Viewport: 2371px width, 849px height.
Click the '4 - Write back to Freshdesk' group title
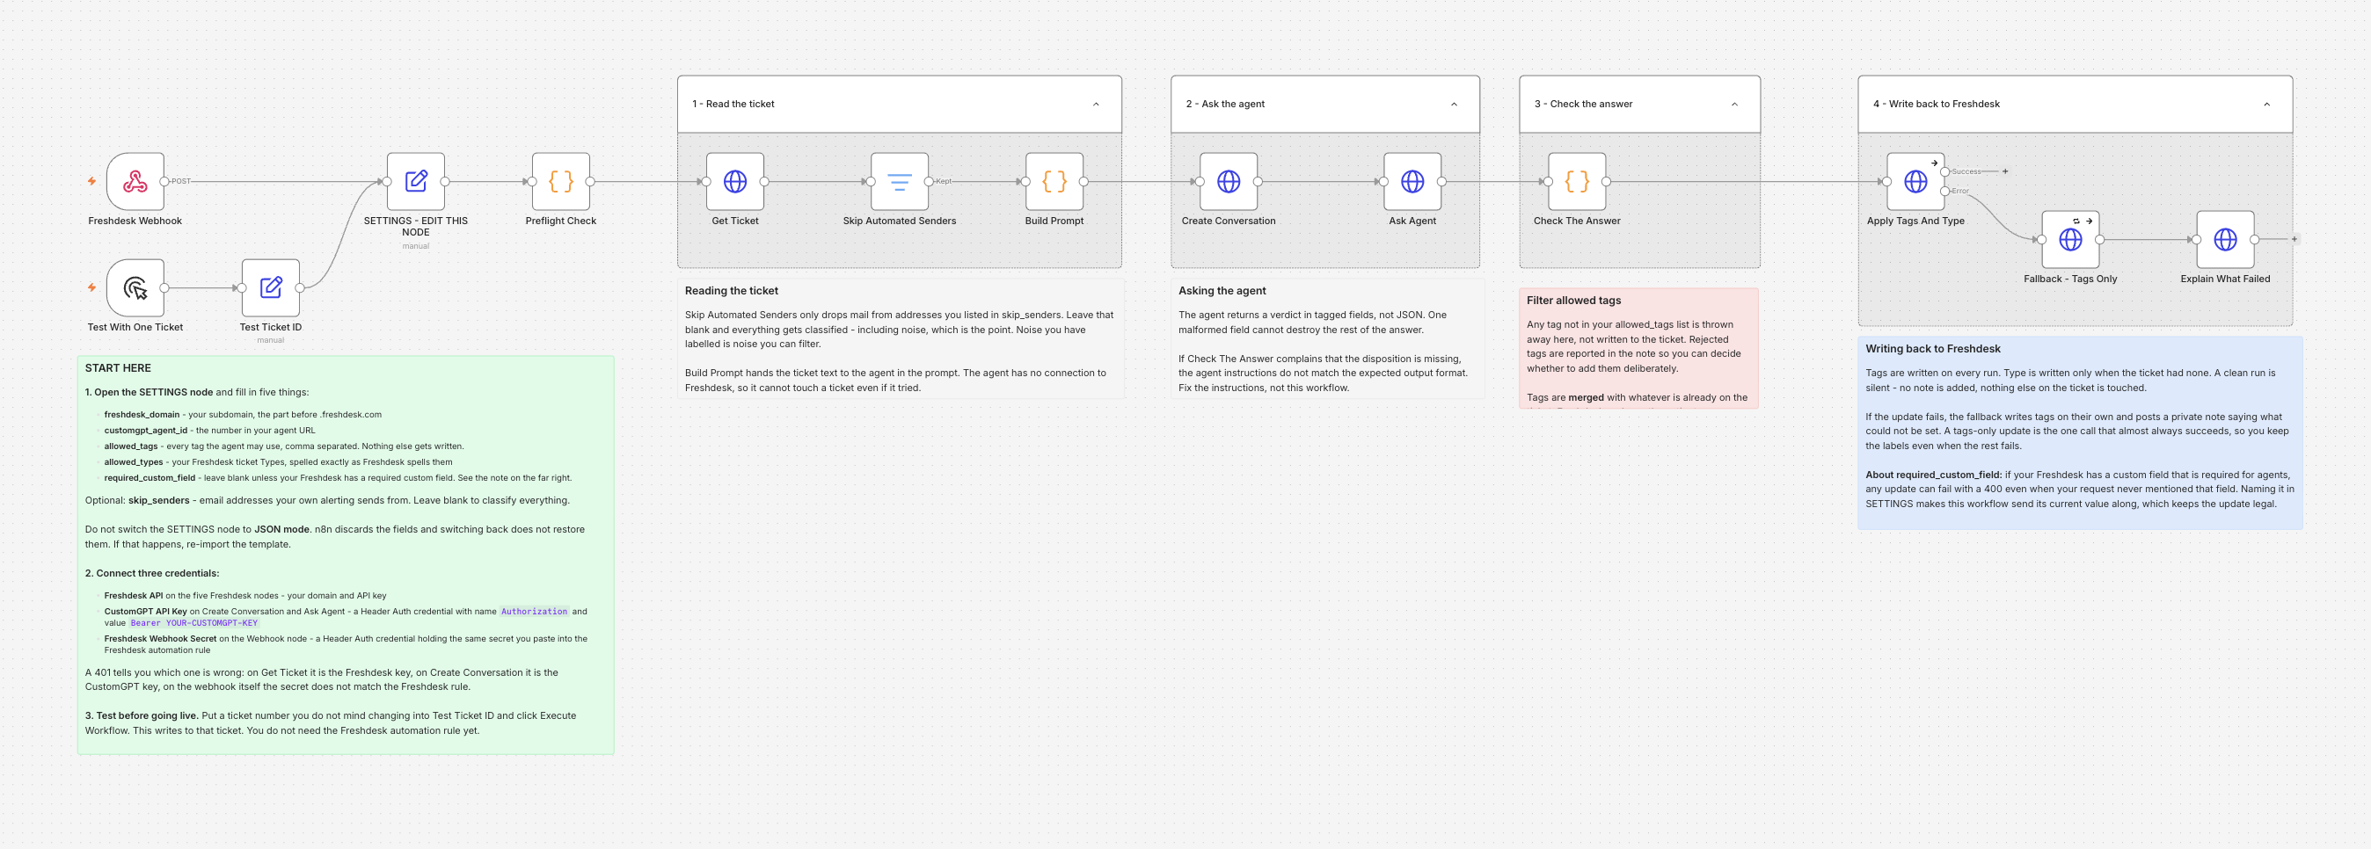pyautogui.click(x=1937, y=104)
